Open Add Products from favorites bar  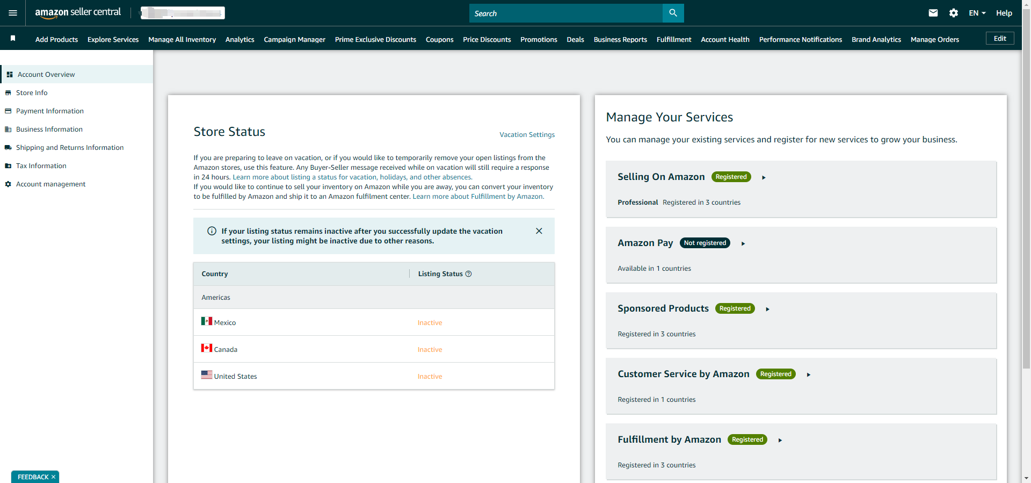(56, 40)
